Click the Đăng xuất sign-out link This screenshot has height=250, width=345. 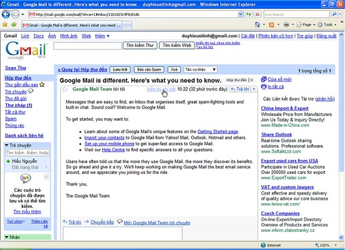click(326, 36)
